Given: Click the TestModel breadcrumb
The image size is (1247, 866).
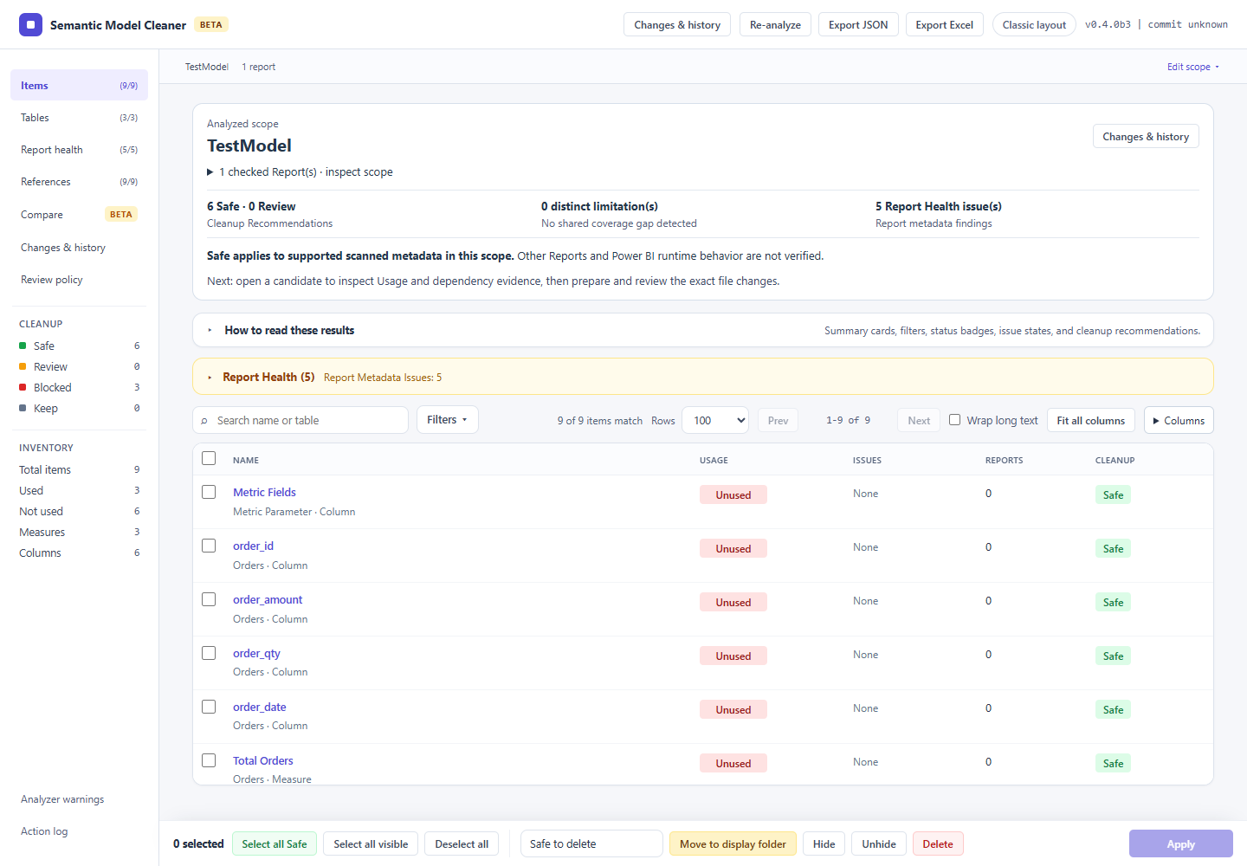Looking at the screenshot, I should [x=207, y=67].
